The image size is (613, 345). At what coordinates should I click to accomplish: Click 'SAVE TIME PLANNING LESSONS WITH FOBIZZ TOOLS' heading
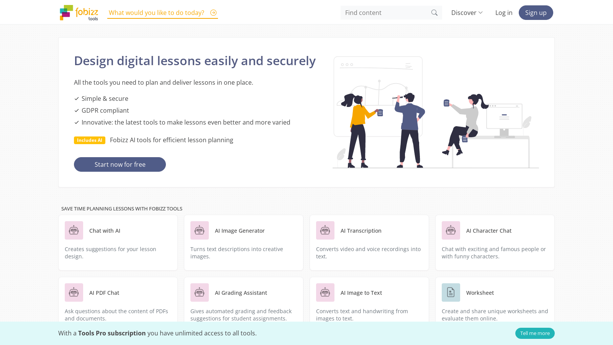click(x=122, y=209)
